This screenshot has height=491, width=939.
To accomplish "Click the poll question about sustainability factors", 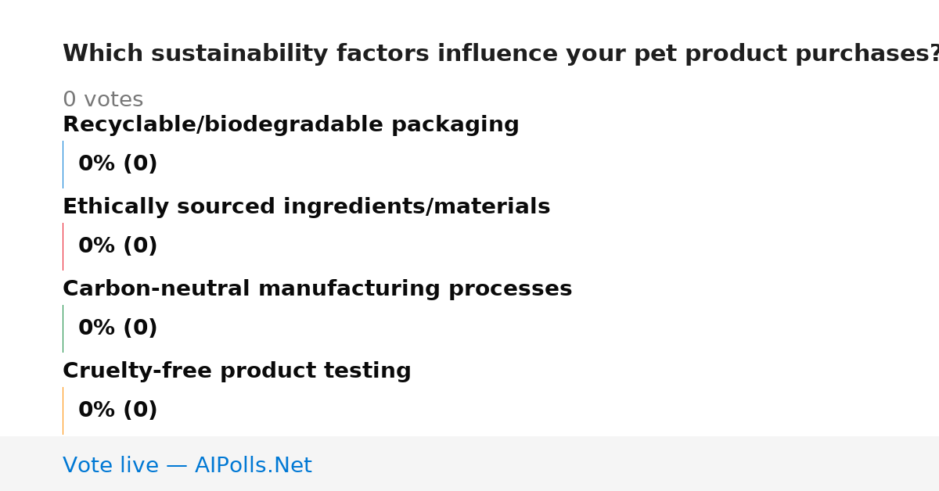I will click(x=501, y=54).
